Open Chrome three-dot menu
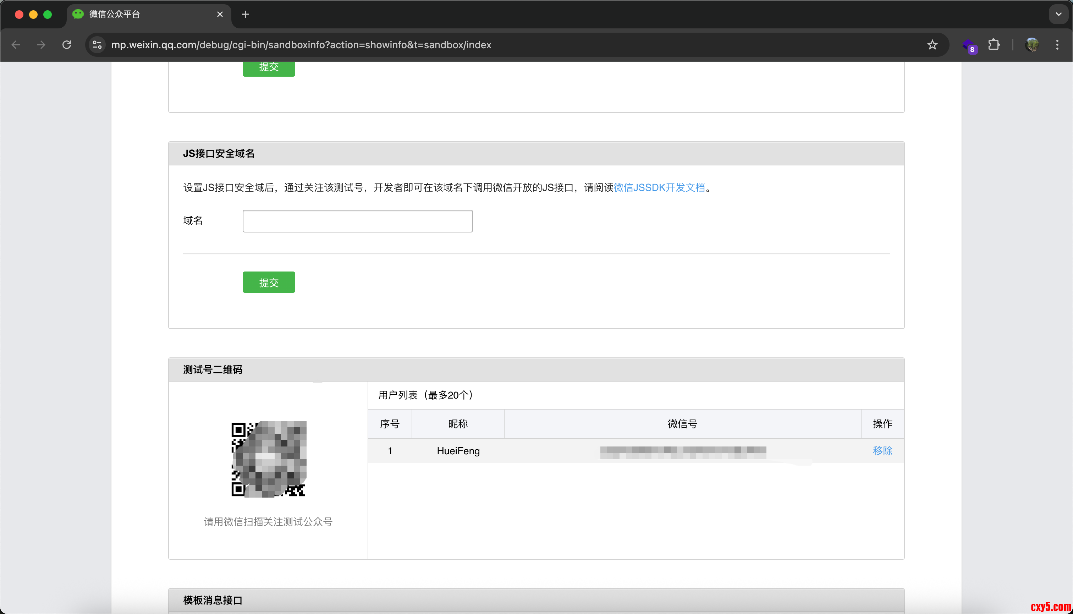This screenshot has height=614, width=1073. (1057, 45)
